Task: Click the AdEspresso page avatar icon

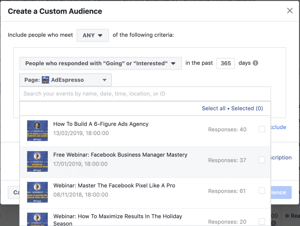Action: 45,80
